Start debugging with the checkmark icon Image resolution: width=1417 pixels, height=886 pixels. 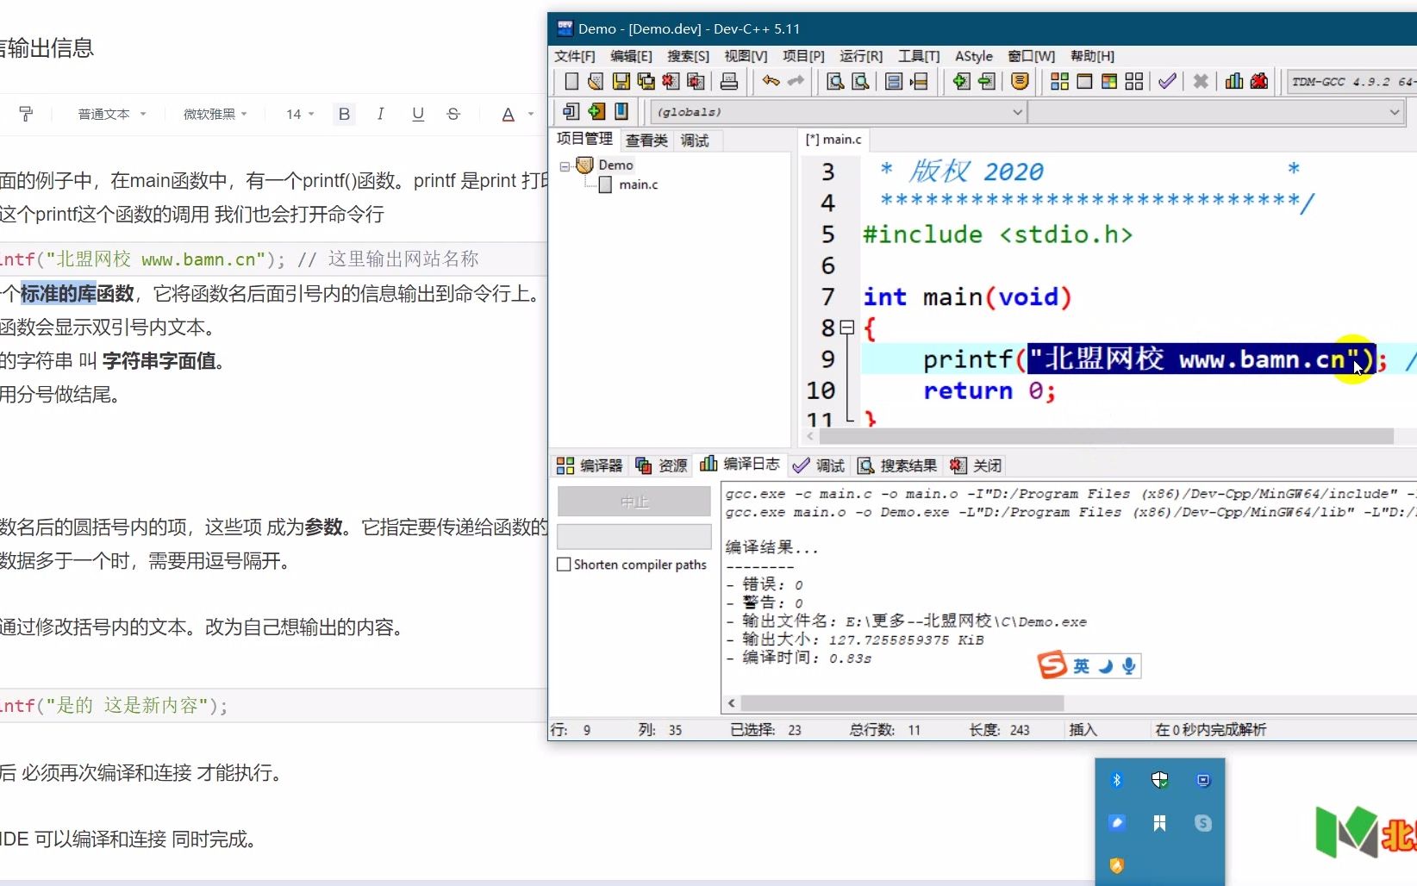(1167, 81)
